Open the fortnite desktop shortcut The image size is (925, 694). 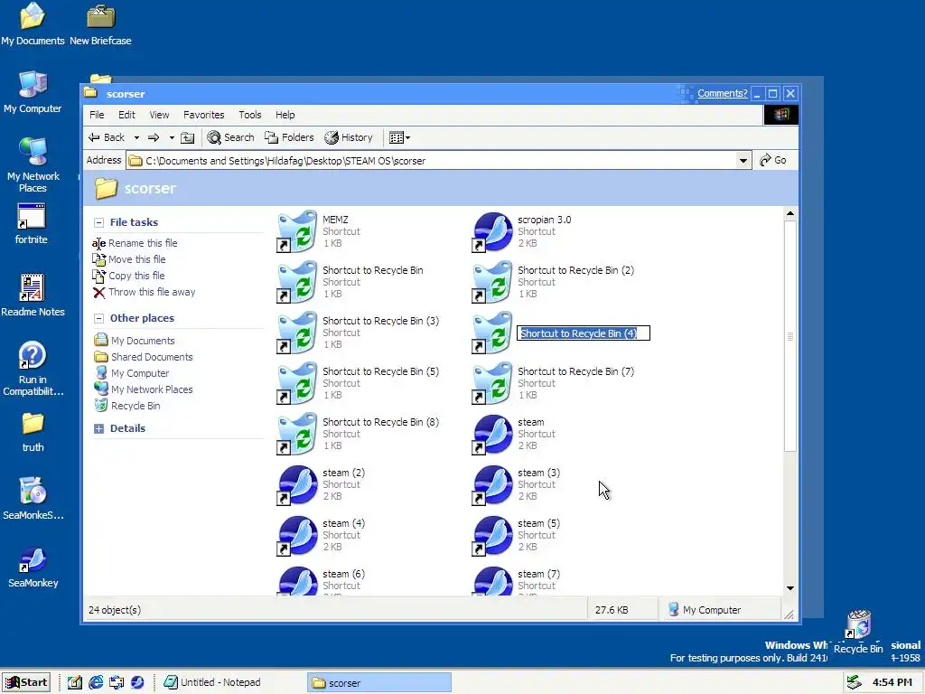pyautogui.click(x=32, y=224)
